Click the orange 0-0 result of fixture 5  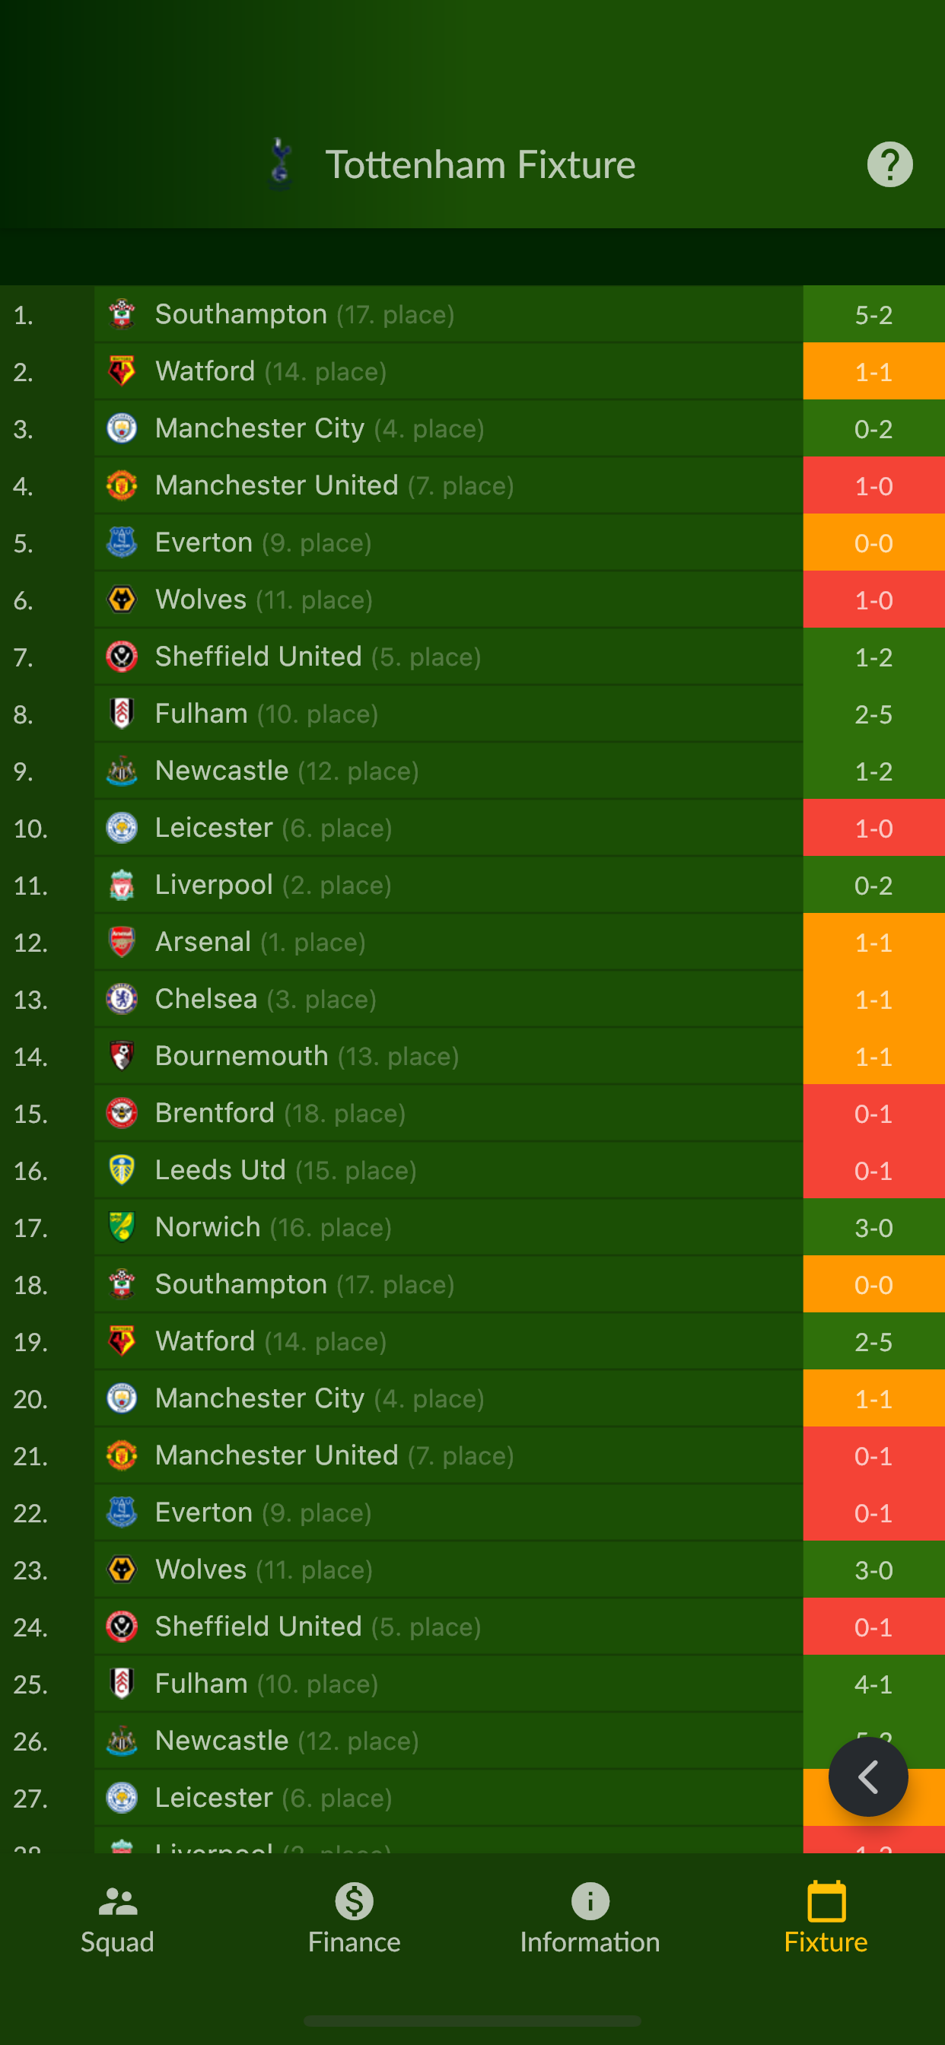(x=873, y=543)
